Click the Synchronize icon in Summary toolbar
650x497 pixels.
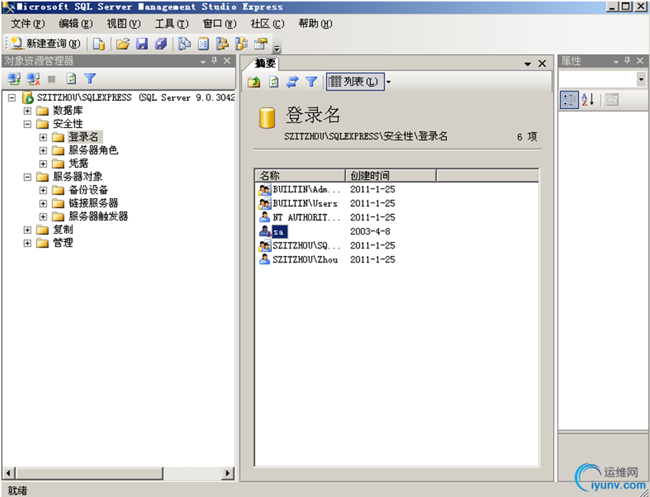[292, 82]
